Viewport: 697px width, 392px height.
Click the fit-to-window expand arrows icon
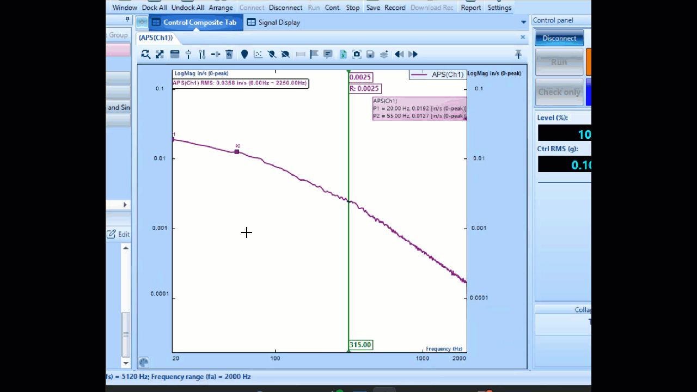pos(160,54)
